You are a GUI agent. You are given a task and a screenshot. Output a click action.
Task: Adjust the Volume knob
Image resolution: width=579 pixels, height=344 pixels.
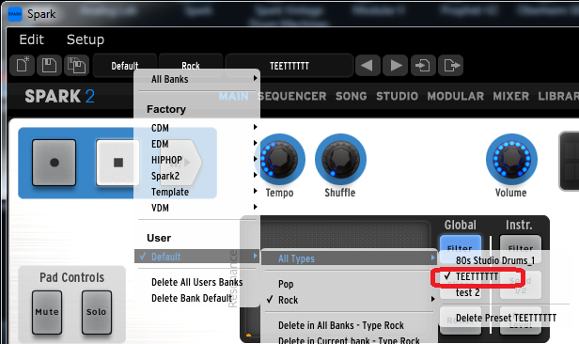coord(511,160)
